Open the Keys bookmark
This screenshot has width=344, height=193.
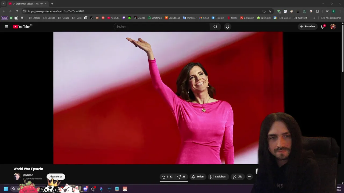(x=5, y=18)
